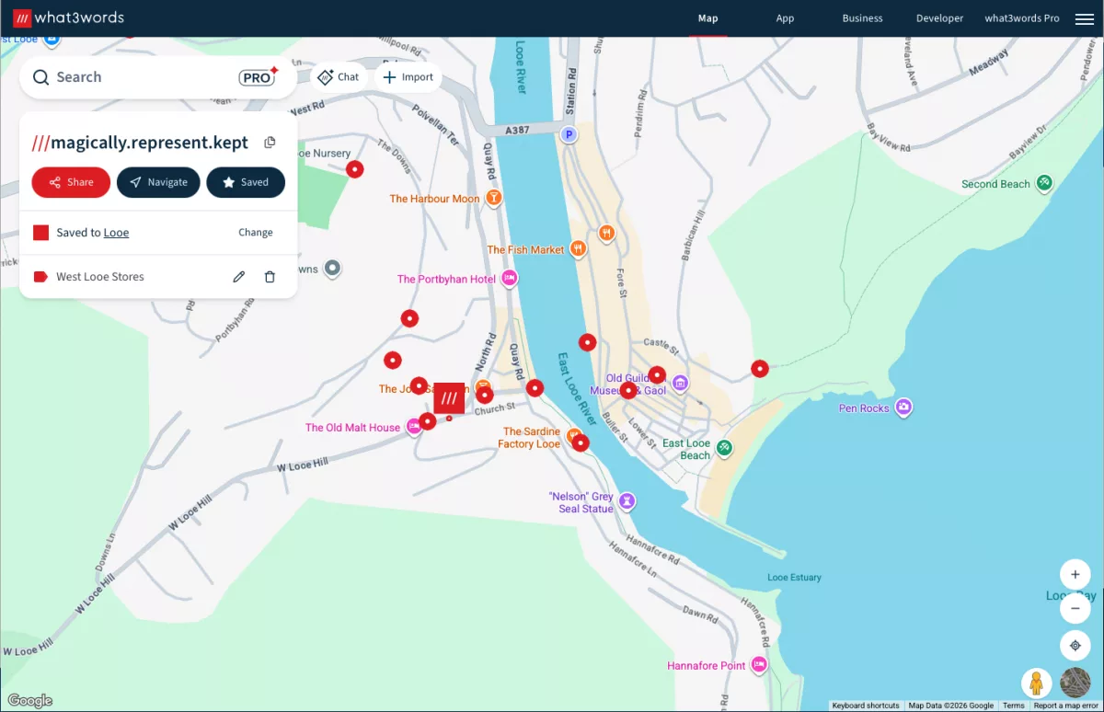The height and width of the screenshot is (712, 1104).
Task: Click The Old Malt House pin
Action: pos(414,428)
